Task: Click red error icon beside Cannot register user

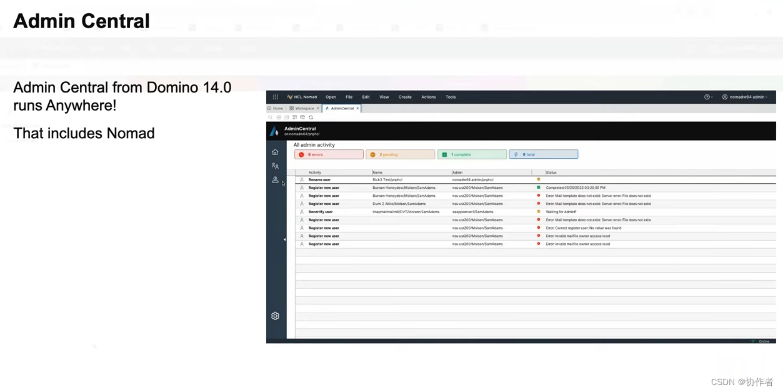Action: point(539,228)
